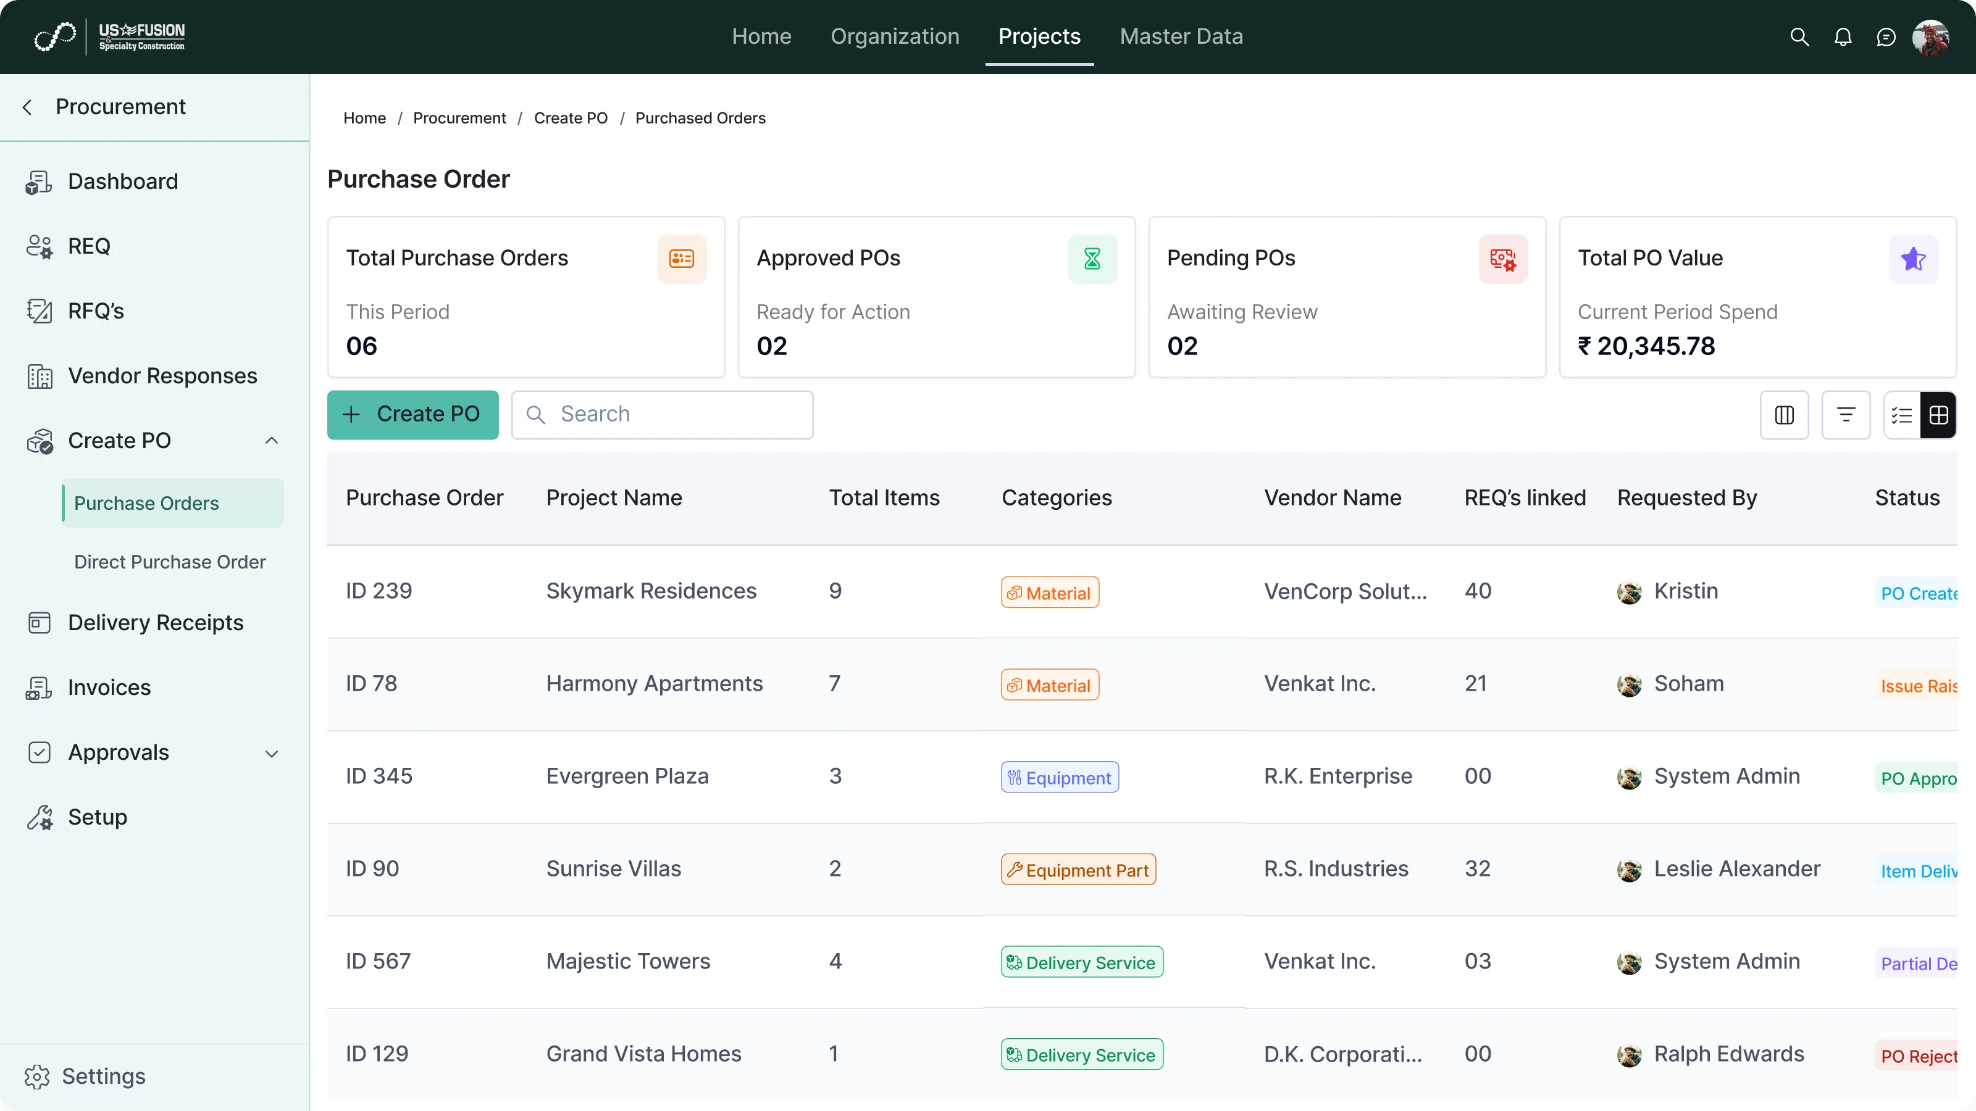
Task: Follow the Procurement breadcrumb link
Action: (459, 118)
